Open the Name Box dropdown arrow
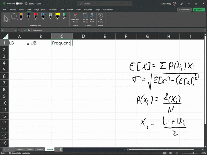 click(15, 30)
